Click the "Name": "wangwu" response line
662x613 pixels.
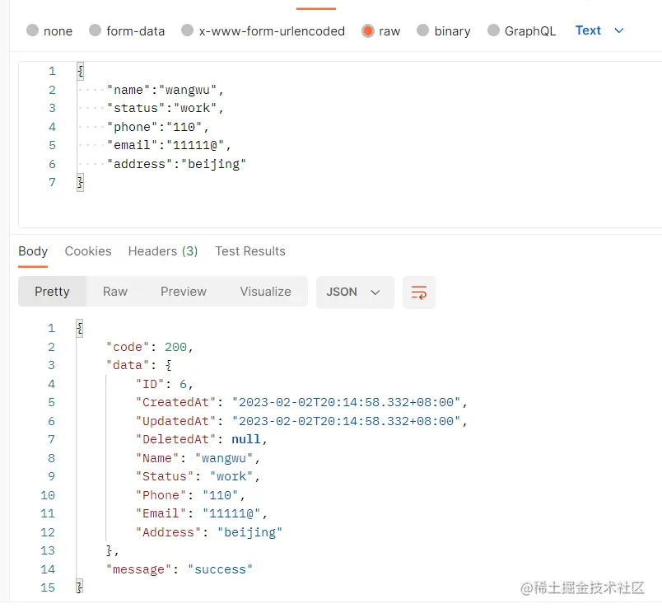tap(198, 458)
